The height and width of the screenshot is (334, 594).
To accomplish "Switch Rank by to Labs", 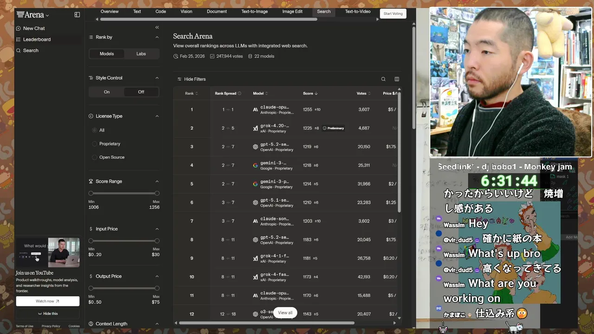I will pos(141,54).
